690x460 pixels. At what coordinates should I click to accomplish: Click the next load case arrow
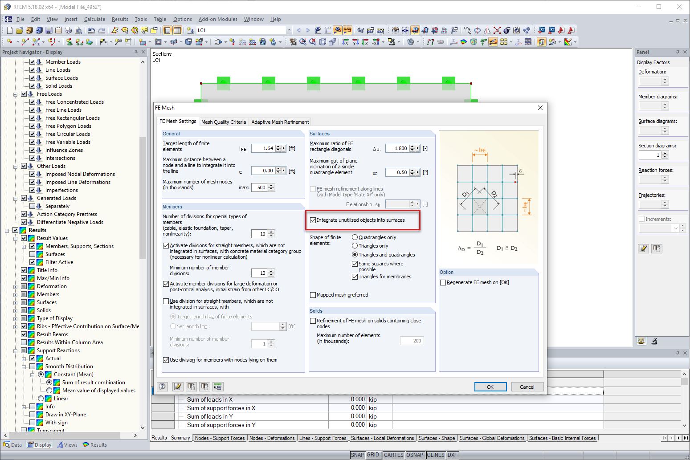pos(308,30)
